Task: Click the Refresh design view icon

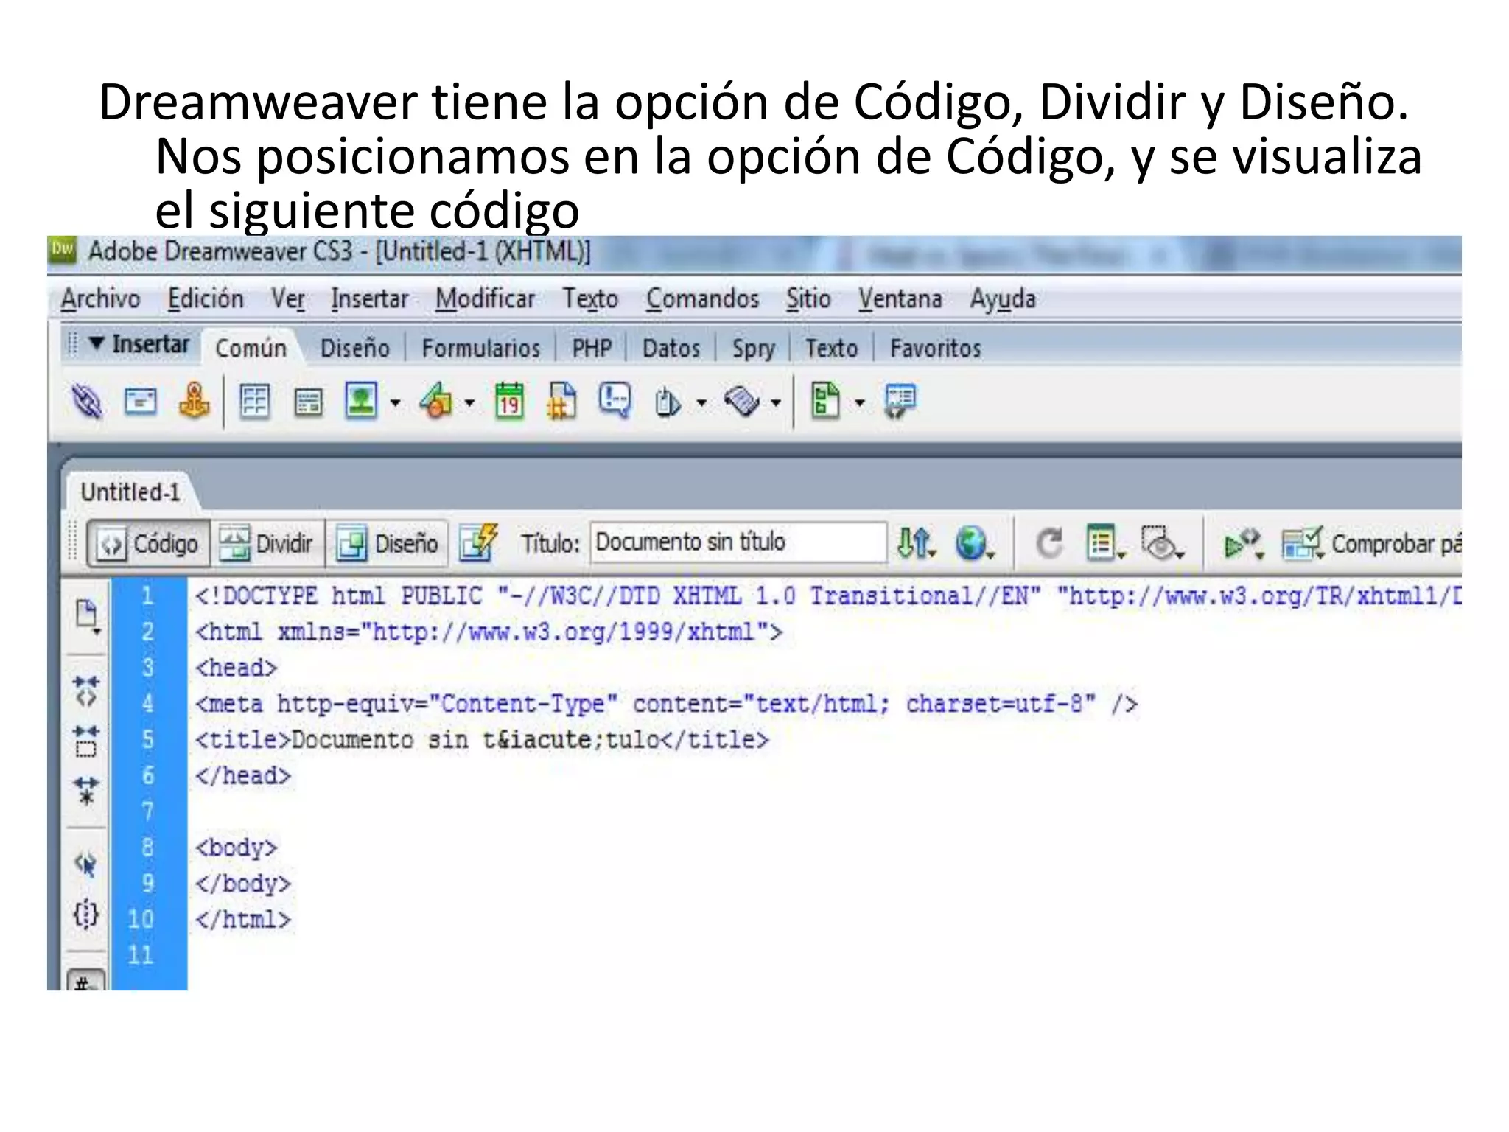Action: click(x=1049, y=544)
